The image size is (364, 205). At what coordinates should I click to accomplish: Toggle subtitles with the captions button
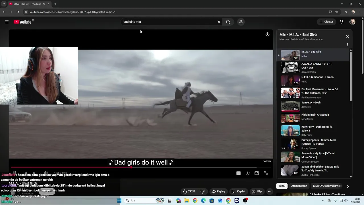(238, 173)
